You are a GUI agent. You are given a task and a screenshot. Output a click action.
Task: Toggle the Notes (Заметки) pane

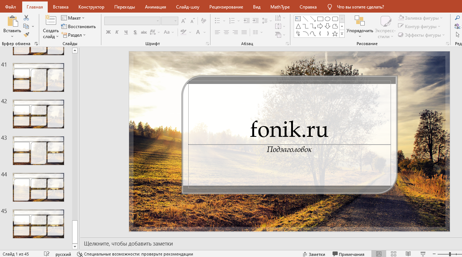pyautogui.click(x=314, y=254)
